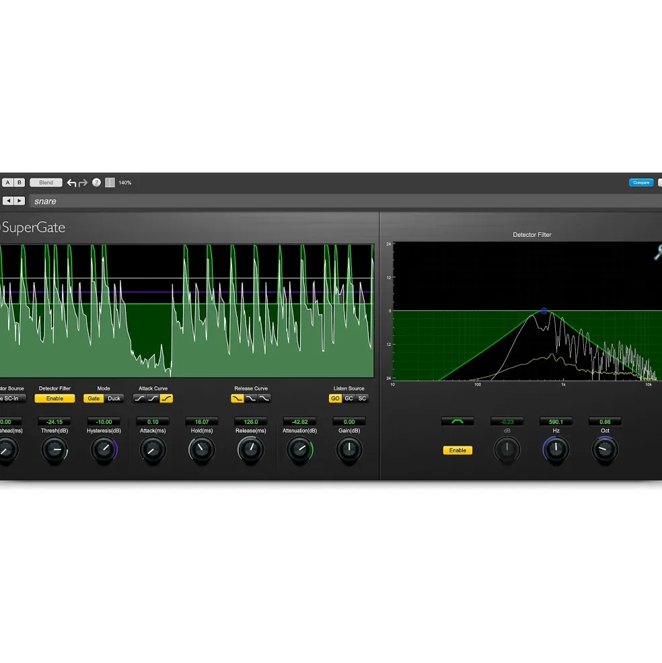Click the redo arrow in the toolbar

point(83,182)
